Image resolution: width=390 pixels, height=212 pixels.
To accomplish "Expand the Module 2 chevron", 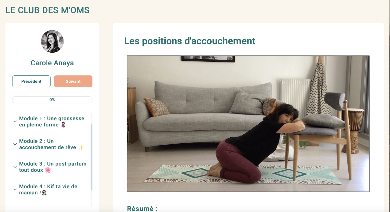I will [x=15, y=144].
